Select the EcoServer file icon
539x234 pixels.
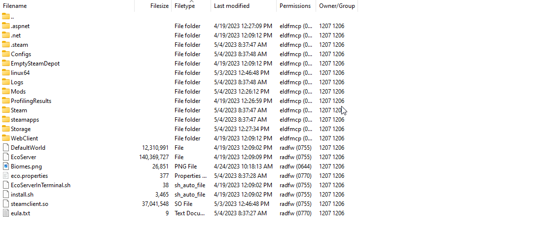coord(6,157)
